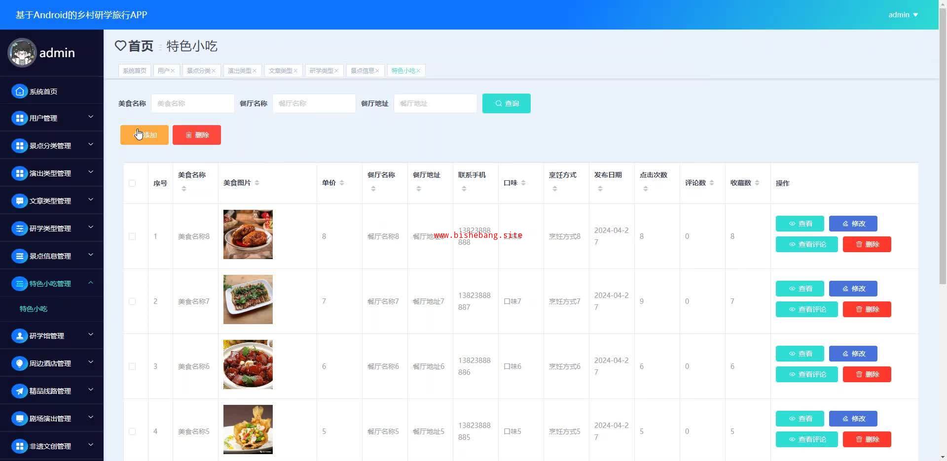Click the study hall management person icon
Image resolution: width=947 pixels, height=461 pixels.
click(19, 336)
